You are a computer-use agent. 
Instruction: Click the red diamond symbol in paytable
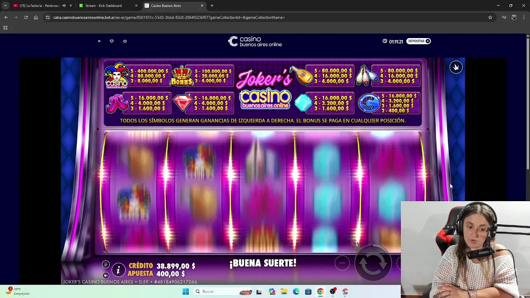coord(183,103)
